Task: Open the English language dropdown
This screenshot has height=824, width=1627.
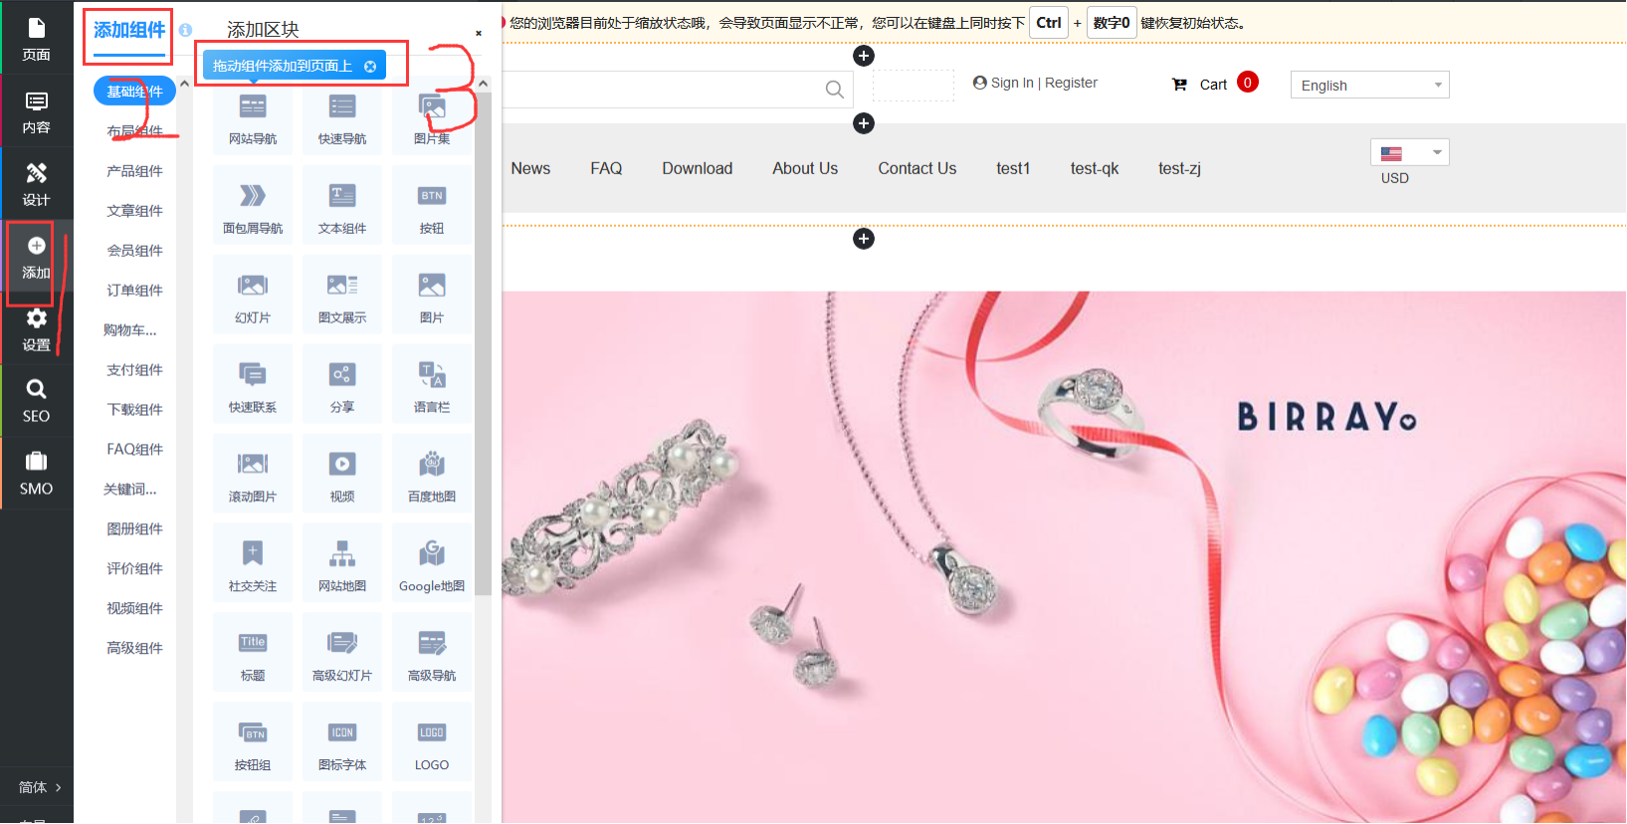Action: 1369,85
